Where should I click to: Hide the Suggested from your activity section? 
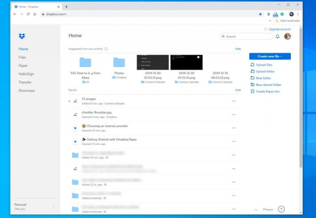pos(238,49)
